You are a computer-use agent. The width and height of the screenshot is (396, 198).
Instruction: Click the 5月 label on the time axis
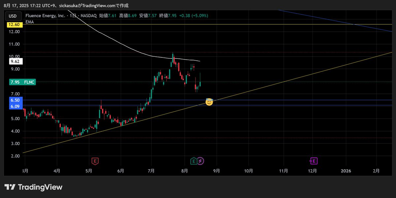[88, 171]
